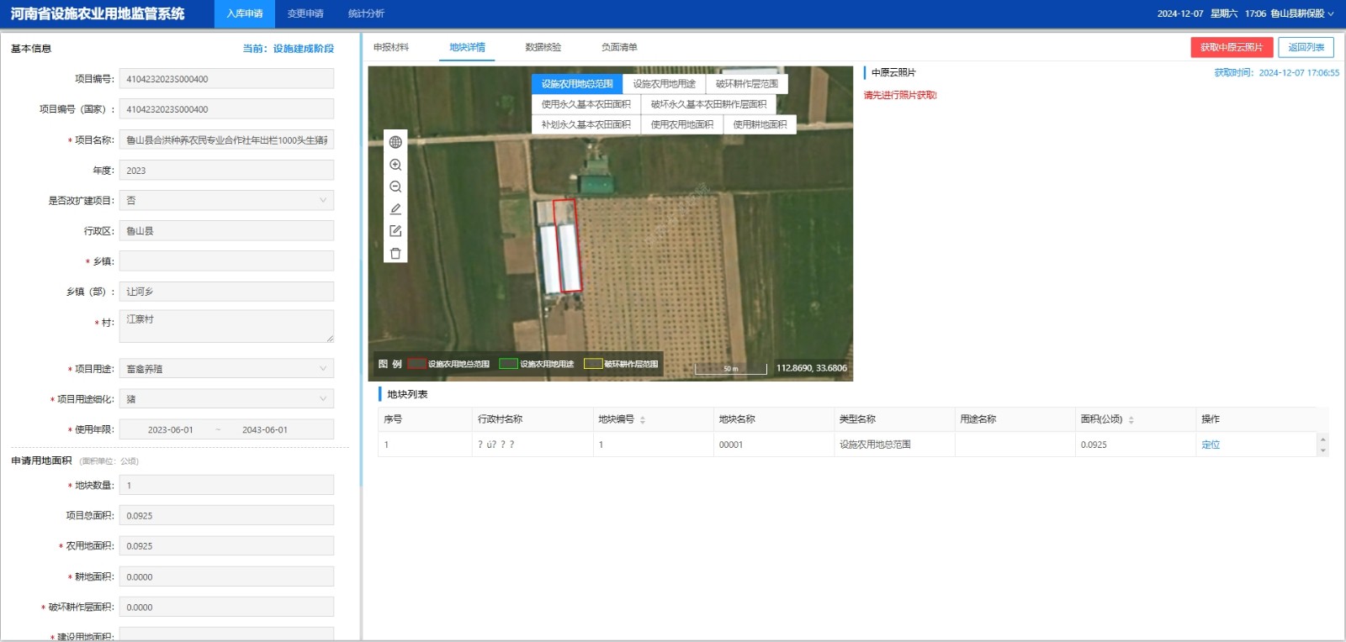Toggle 补划永久基本农田面积 layer
This screenshot has width=1346, height=642.
point(586,124)
